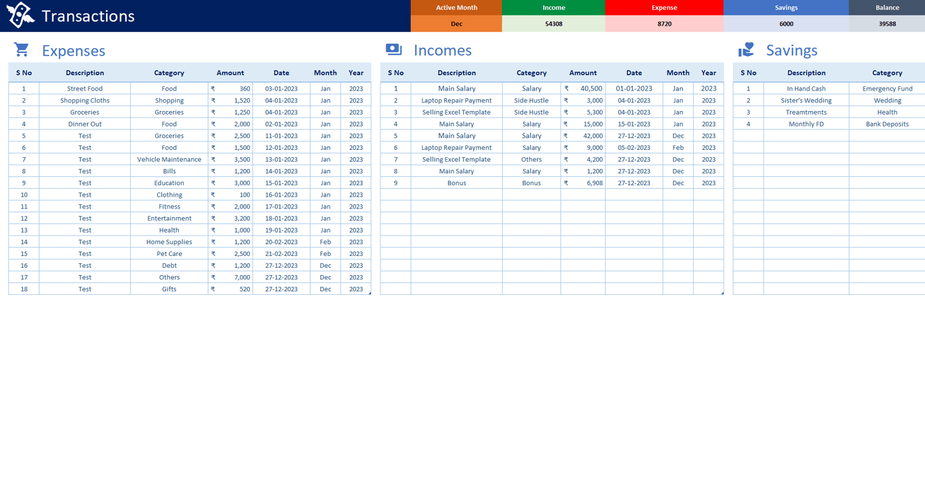
Task: Select the income amount 42,000
Action: pos(583,136)
